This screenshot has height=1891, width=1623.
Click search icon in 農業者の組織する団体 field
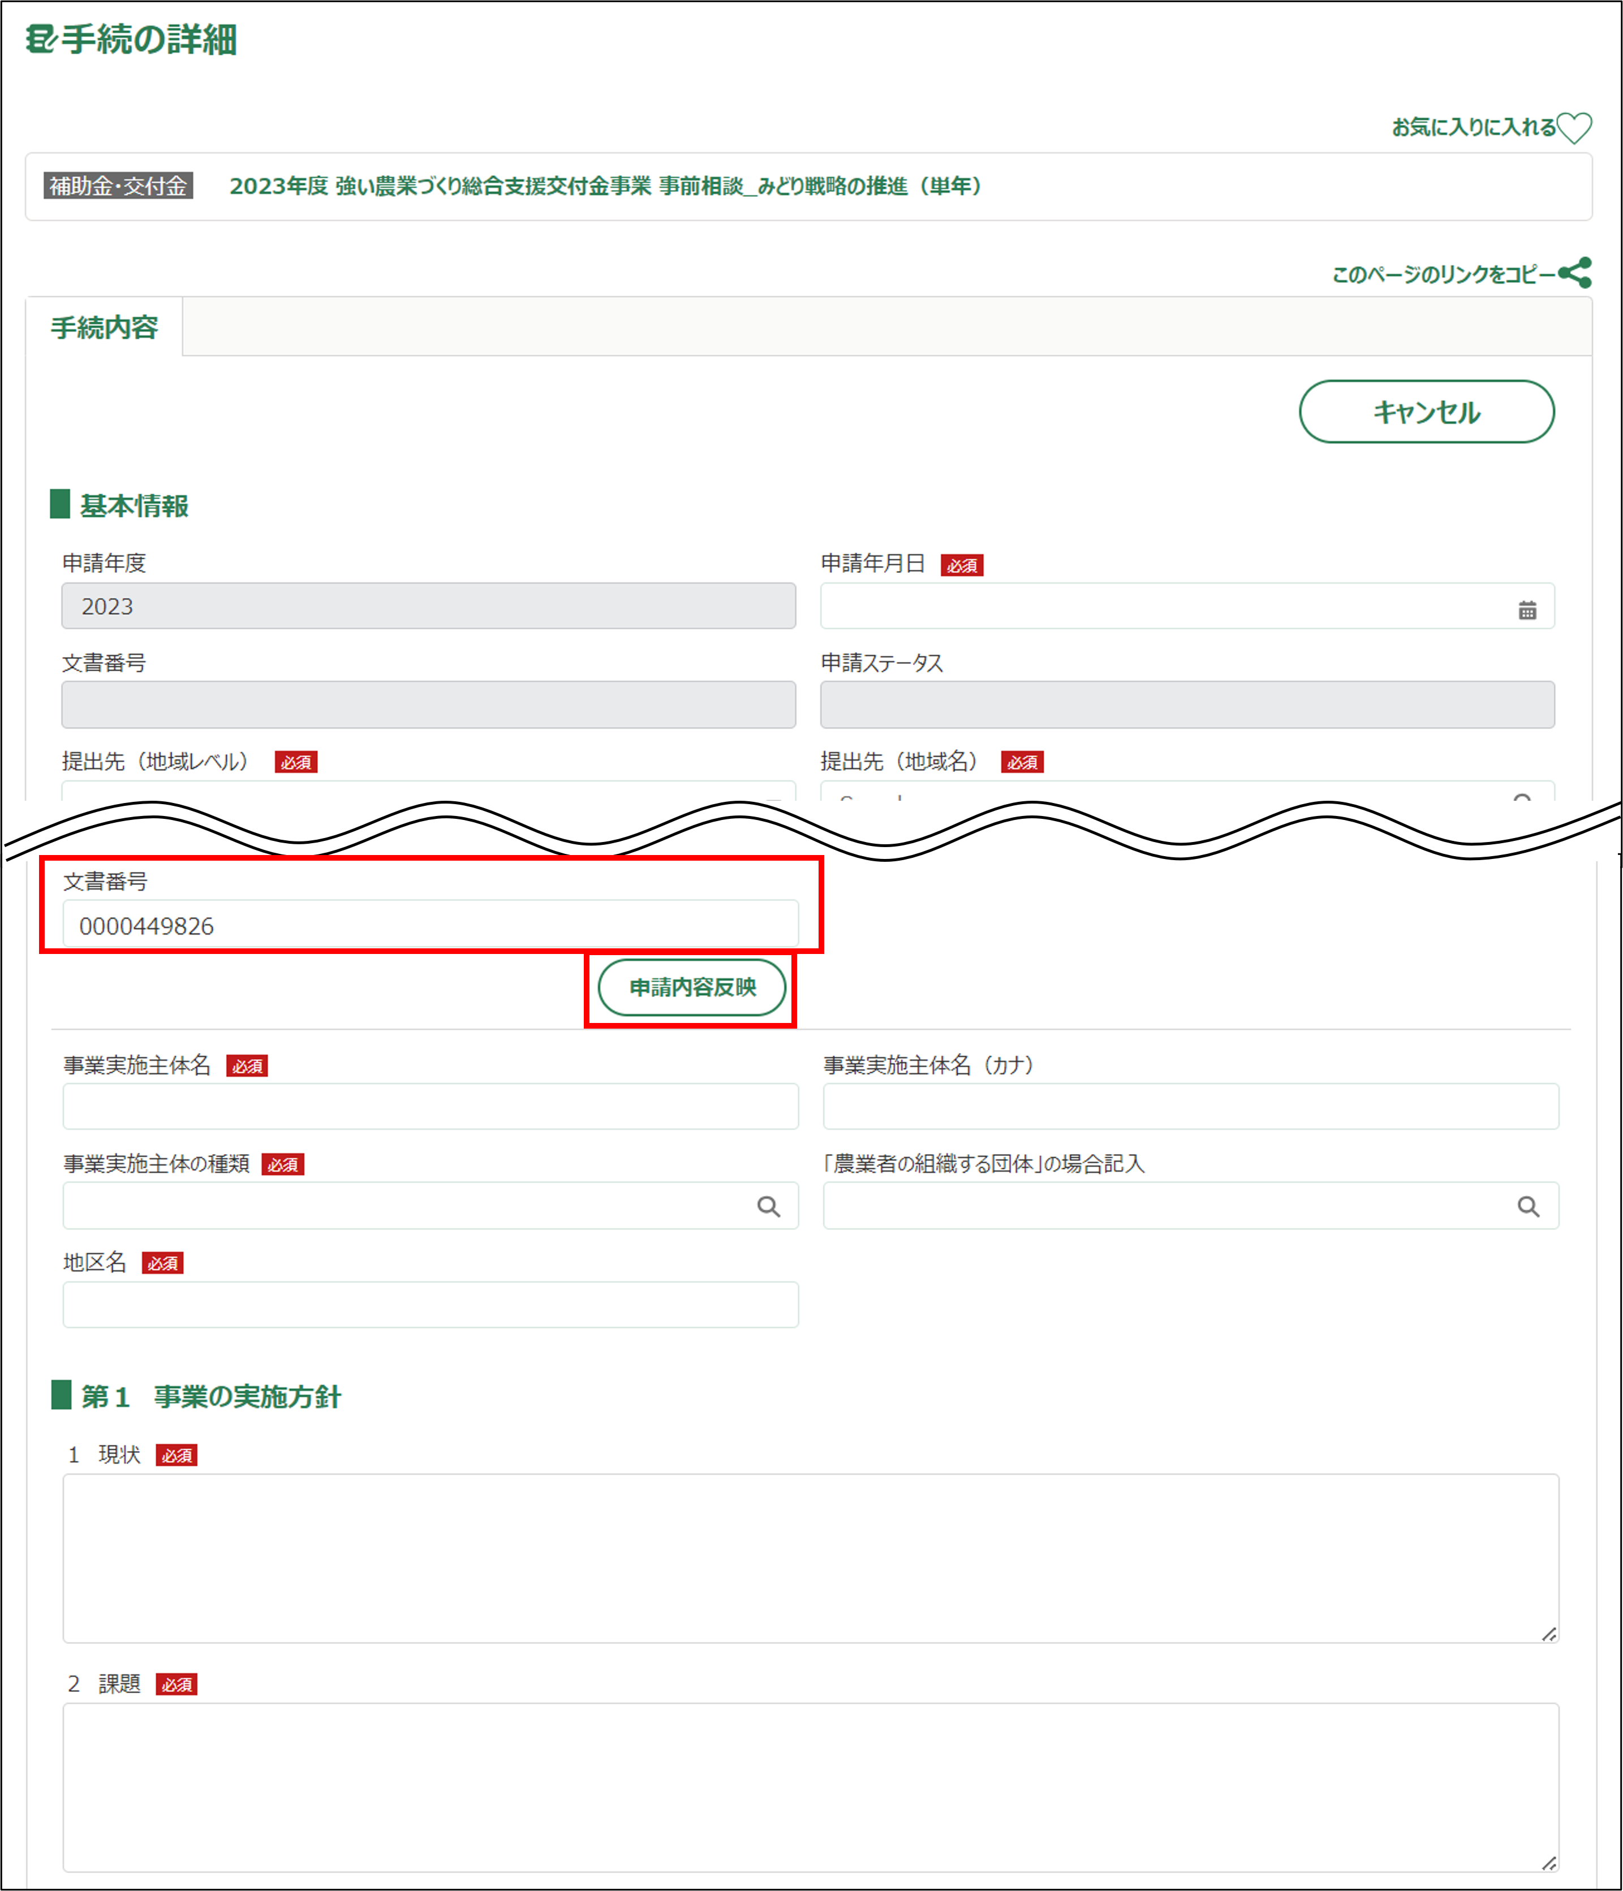[1528, 1207]
